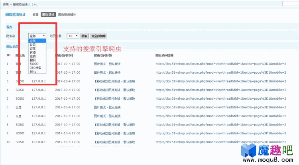
Task: Open row 2 title 图片测试 - 默认版块
Action: tap(107, 73)
